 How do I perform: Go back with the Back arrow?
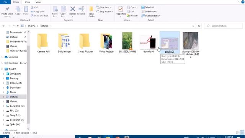(x=3, y=26)
